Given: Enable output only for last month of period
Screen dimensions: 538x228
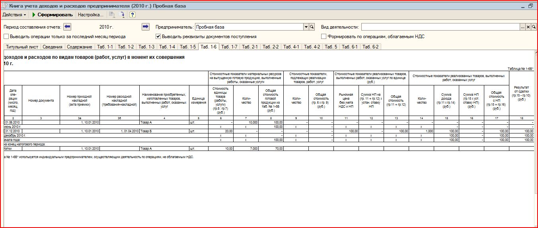Looking at the screenshot, I should point(6,37).
